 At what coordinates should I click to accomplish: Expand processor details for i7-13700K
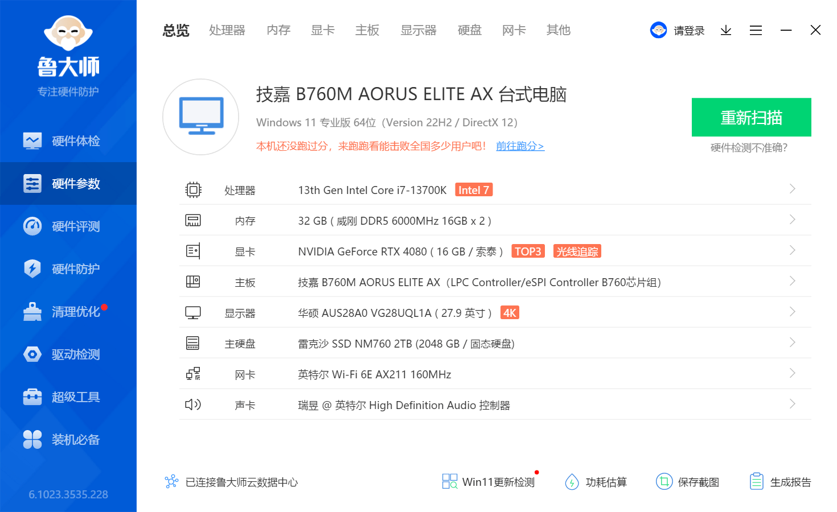pos(792,188)
